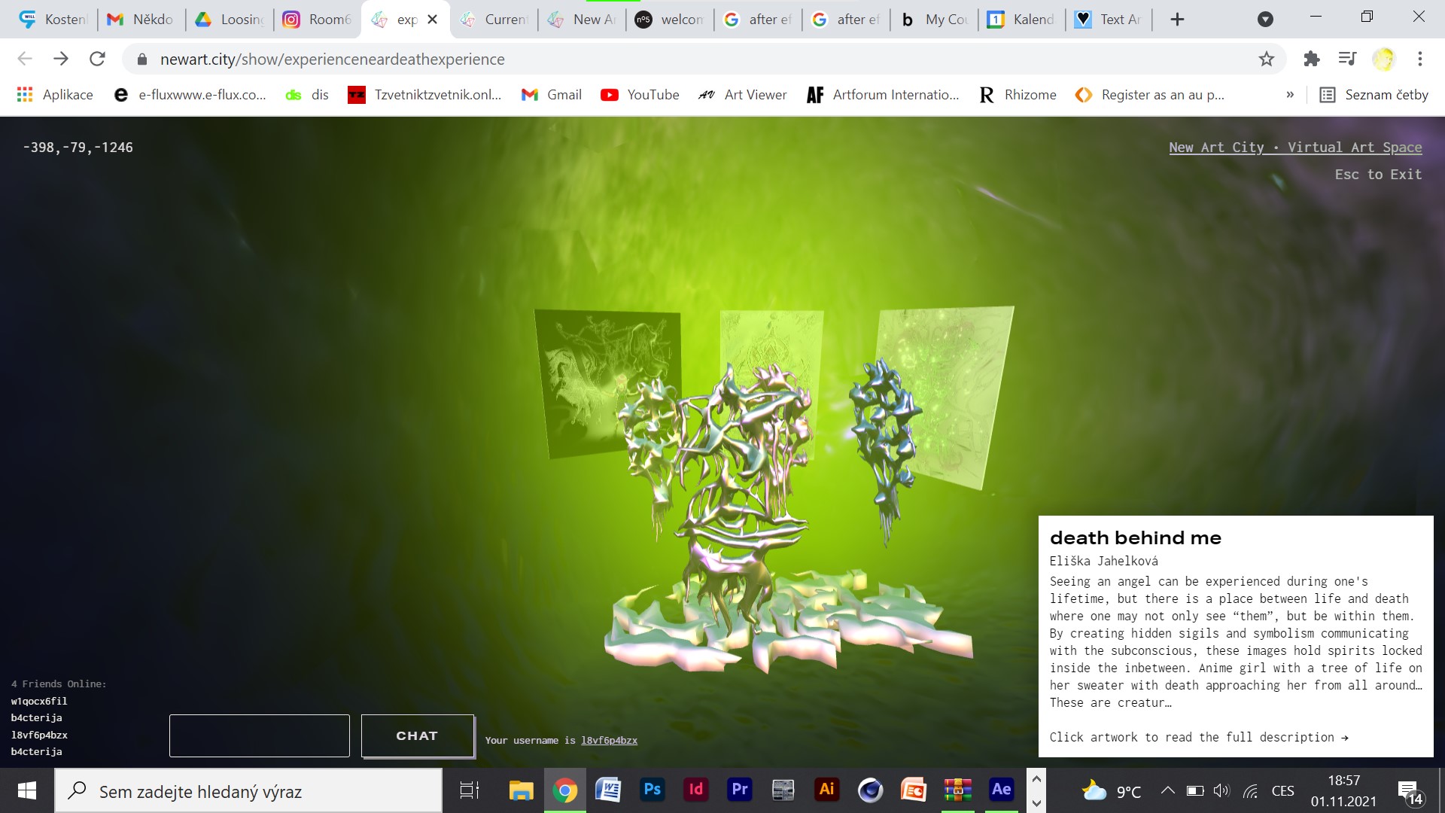
Task: Open the Chrome extensions puzzle icon
Action: point(1312,59)
